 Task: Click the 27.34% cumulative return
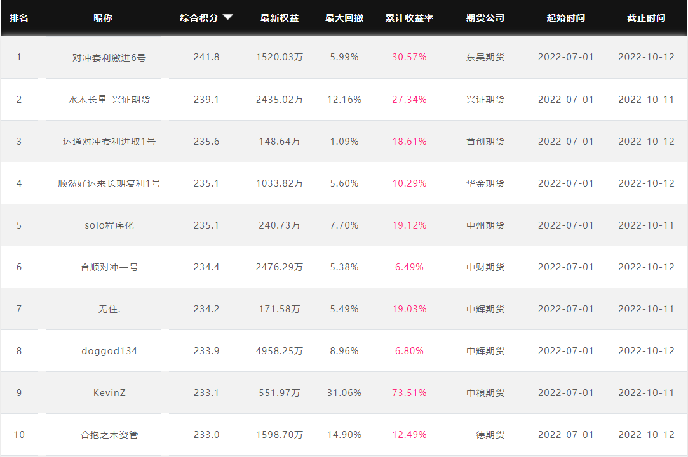point(409,100)
